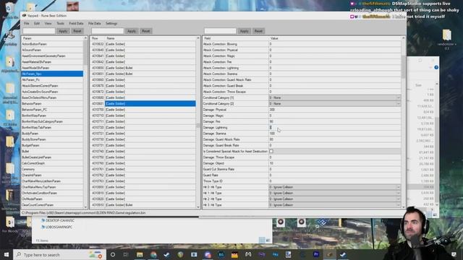Sort by the Row column header

pyautogui.click(x=98, y=38)
